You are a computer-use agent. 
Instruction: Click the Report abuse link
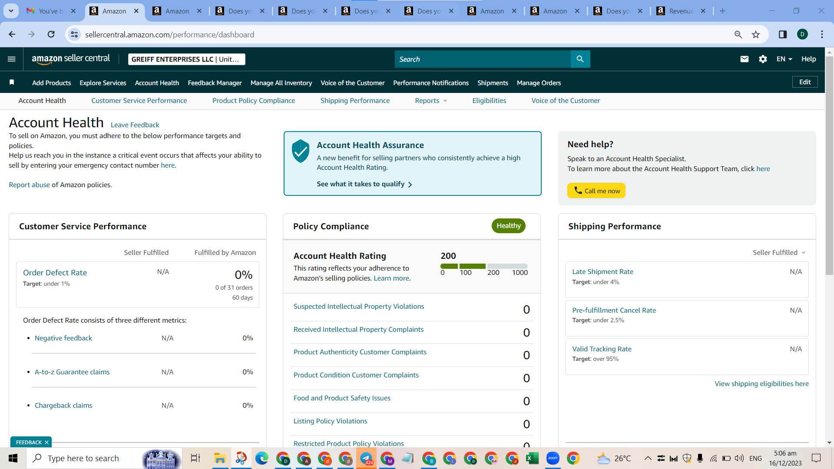click(x=30, y=185)
